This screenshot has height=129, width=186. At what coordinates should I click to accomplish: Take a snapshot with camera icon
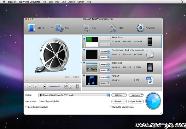click(x=67, y=86)
